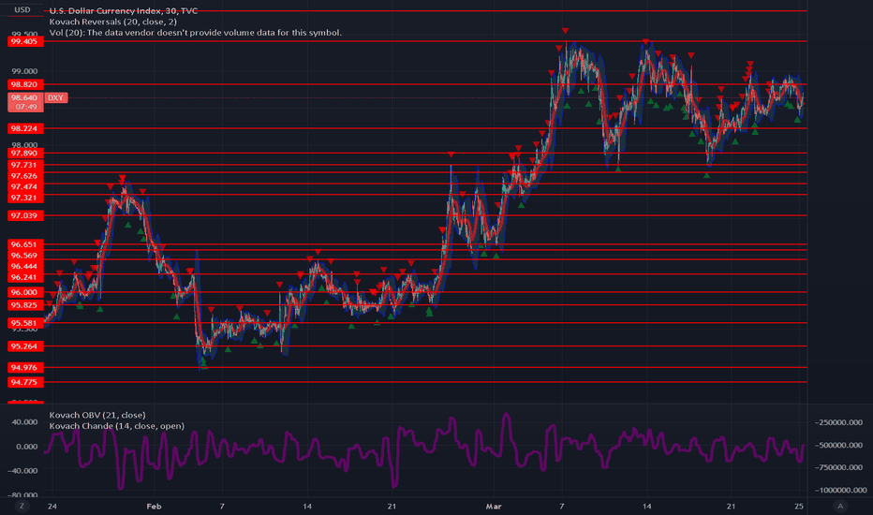
Task: Click the −250000.000 OBV axis value
Action: (x=838, y=422)
